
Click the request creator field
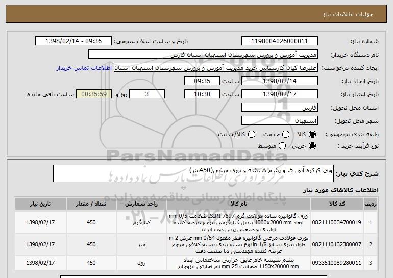coord(216,68)
